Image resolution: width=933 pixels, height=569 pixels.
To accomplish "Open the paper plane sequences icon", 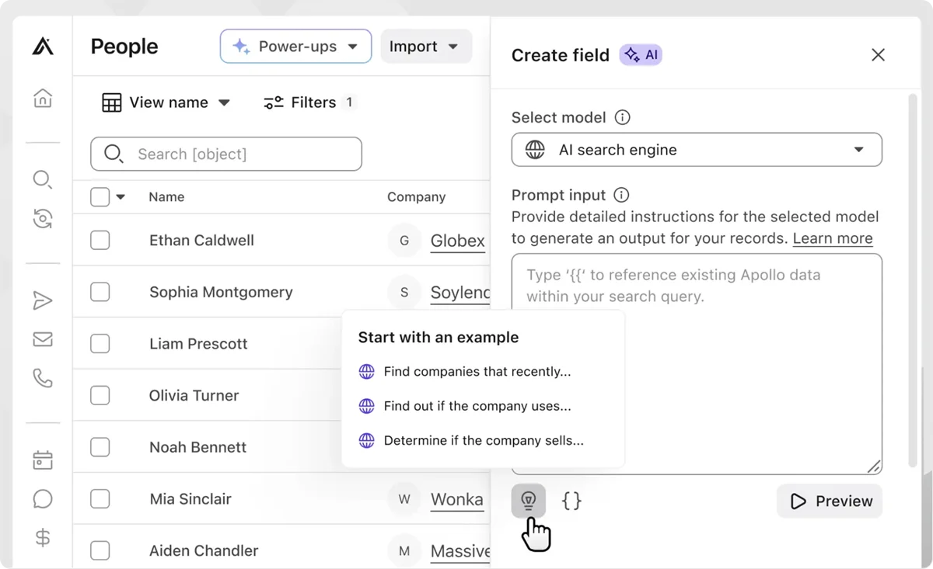I will [43, 301].
